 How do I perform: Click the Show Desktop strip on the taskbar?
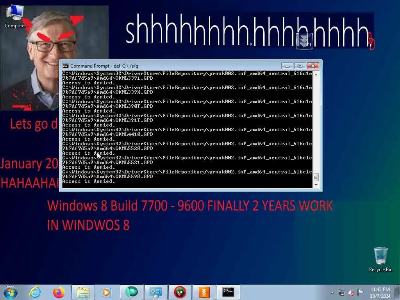tap(397, 292)
